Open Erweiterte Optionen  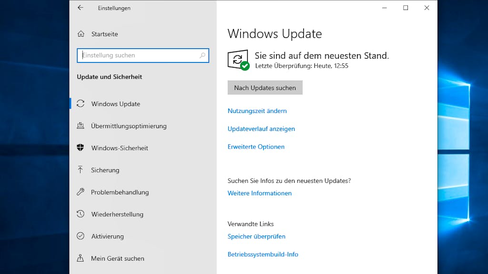[x=256, y=147]
